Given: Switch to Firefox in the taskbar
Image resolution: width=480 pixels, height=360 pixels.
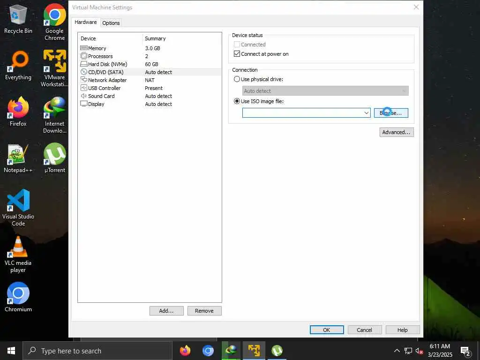Looking at the screenshot, I should [x=185, y=351].
